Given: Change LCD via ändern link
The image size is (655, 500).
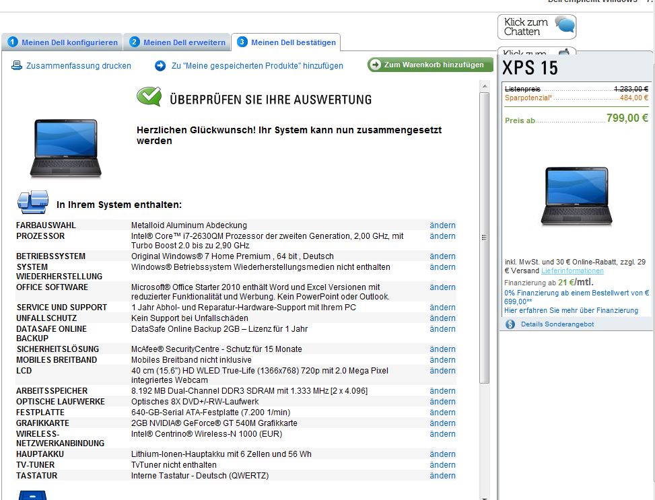Looking at the screenshot, I should point(442,371).
